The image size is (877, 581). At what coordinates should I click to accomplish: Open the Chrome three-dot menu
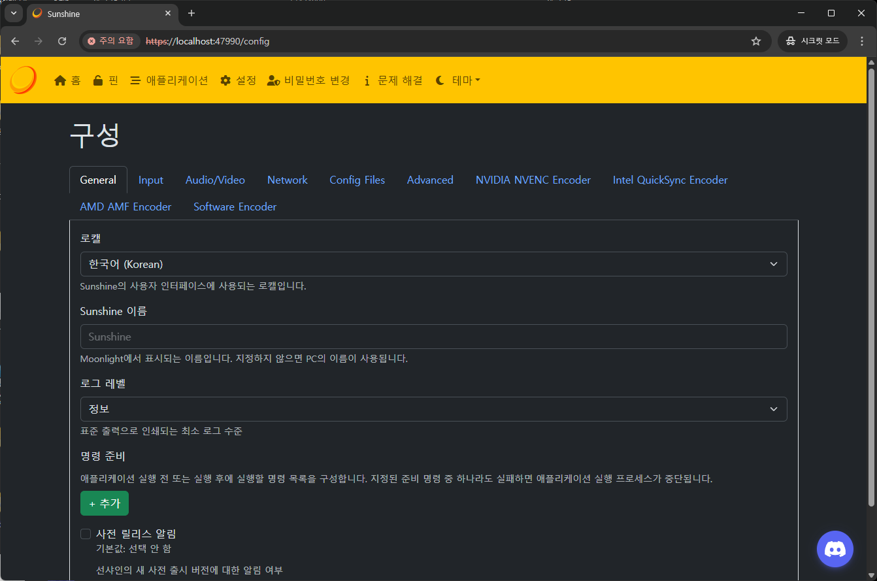click(x=862, y=41)
